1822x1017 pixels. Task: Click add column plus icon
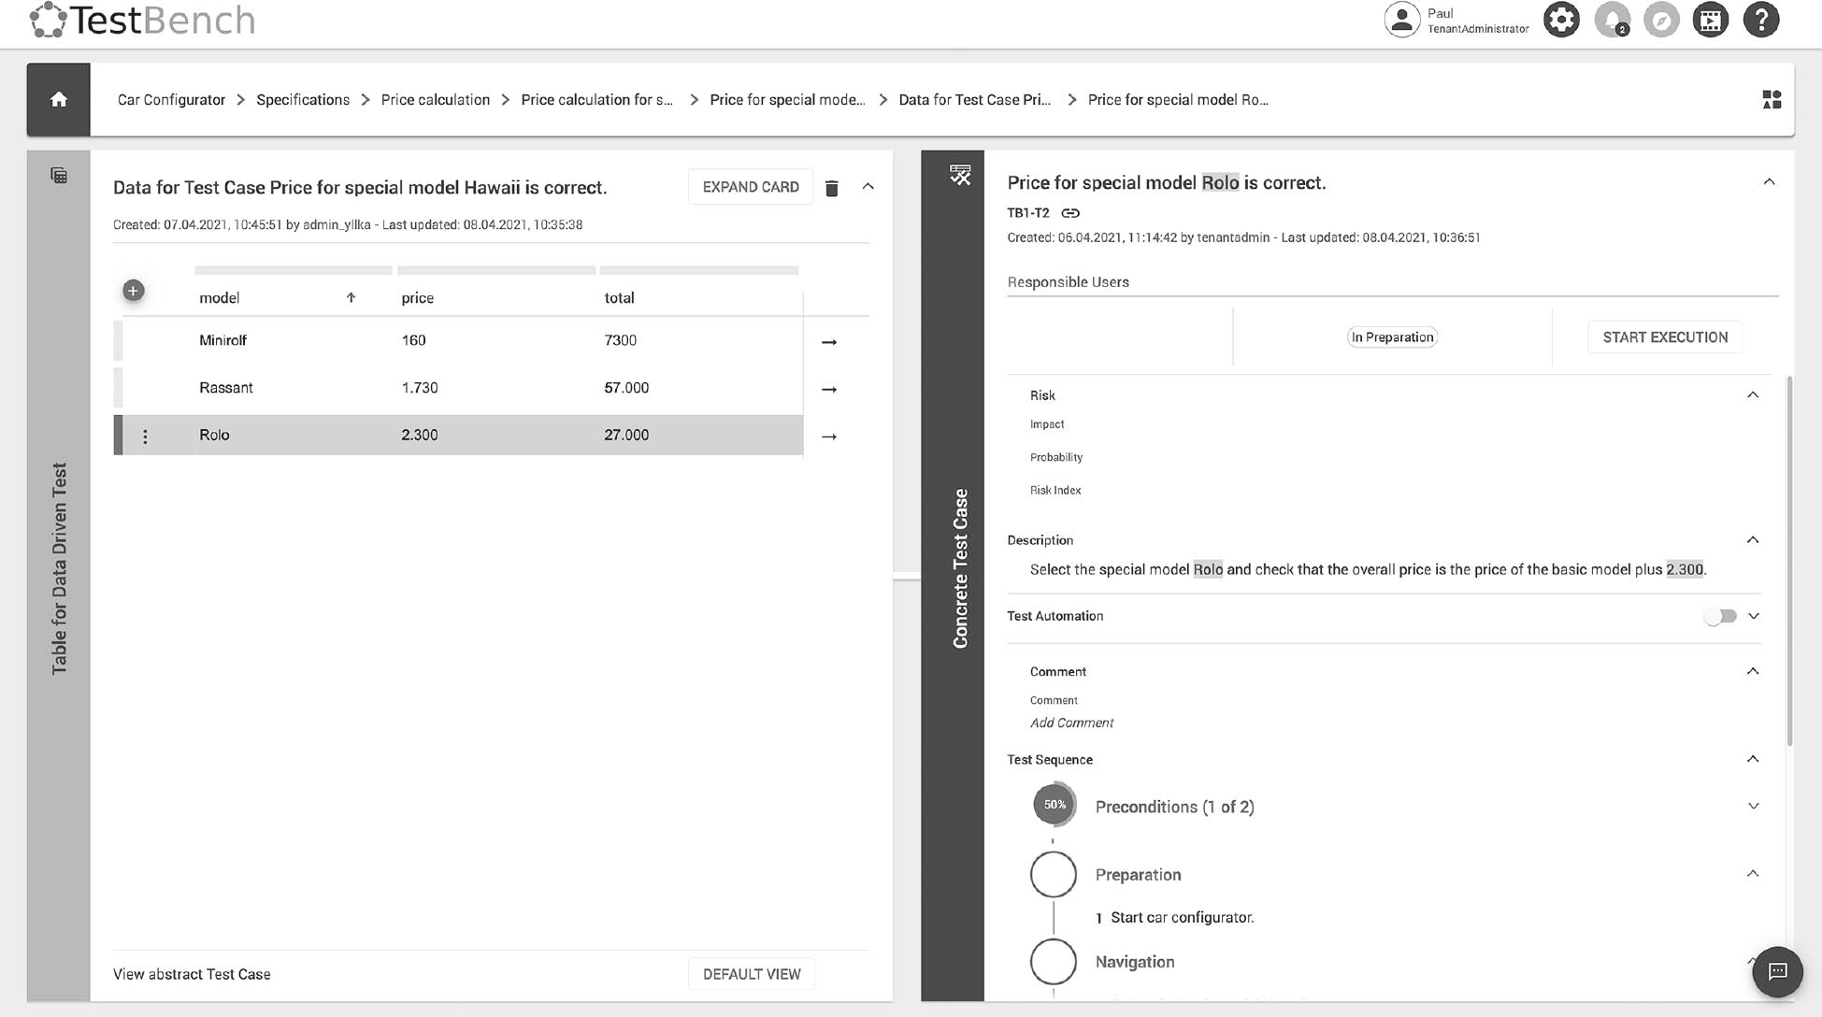click(134, 291)
